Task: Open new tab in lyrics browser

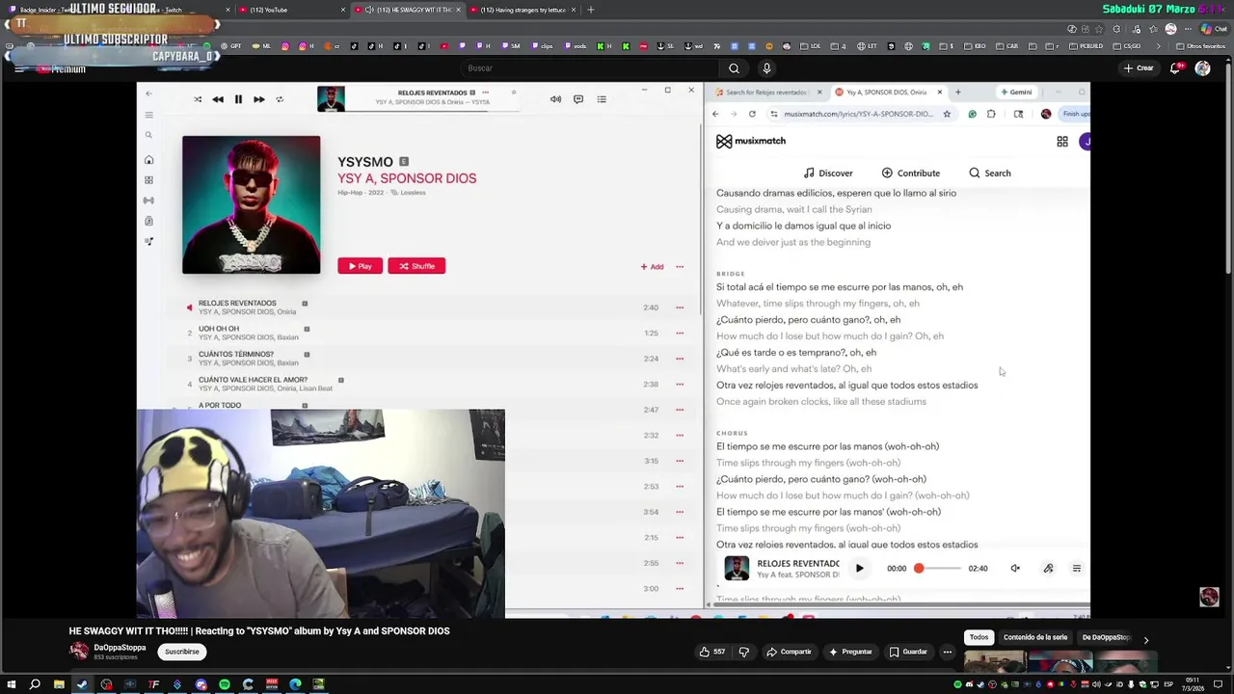Action: point(957,93)
